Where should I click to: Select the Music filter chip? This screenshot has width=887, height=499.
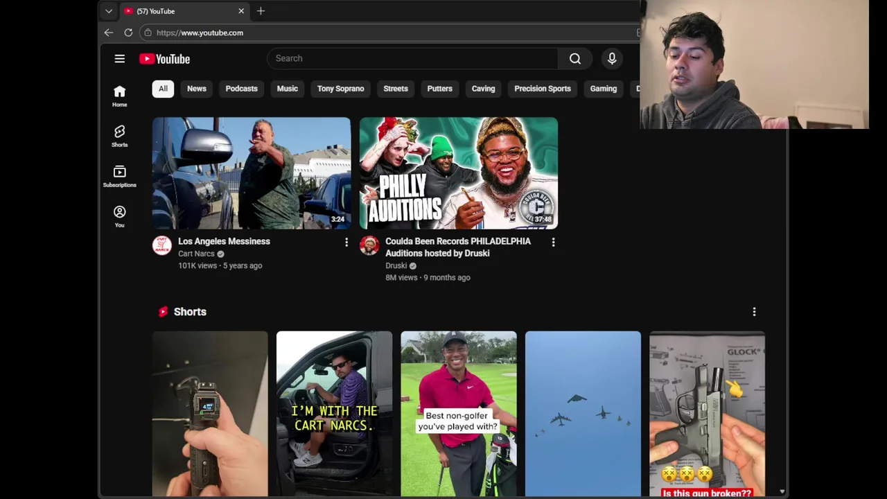pos(288,89)
